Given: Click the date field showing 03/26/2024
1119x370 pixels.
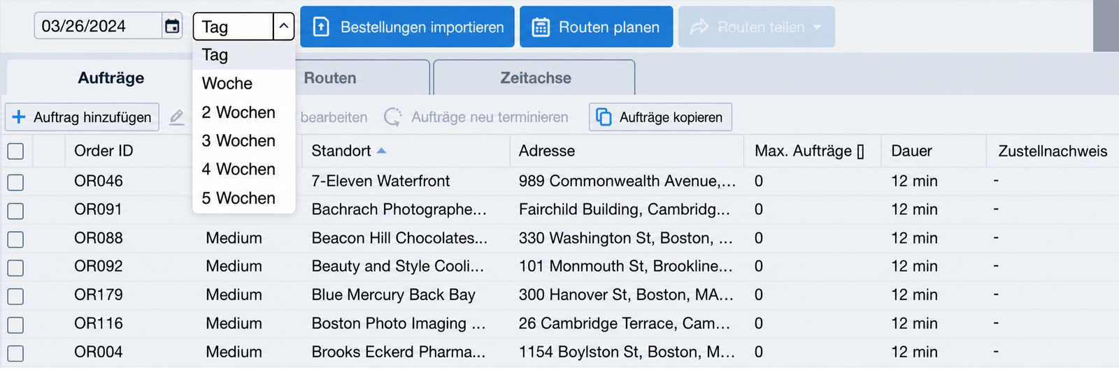Looking at the screenshot, I should coord(98,26).
